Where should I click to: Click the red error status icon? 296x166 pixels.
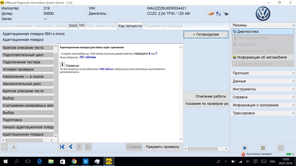tap(243, 154)
